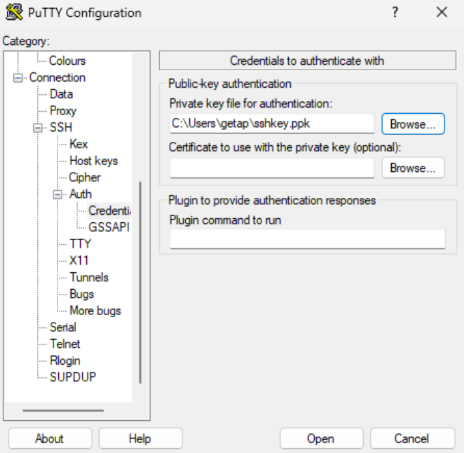Click the Open button
Image resolution: width=464 pixels, height=453 pixels.
click(320, 439)
